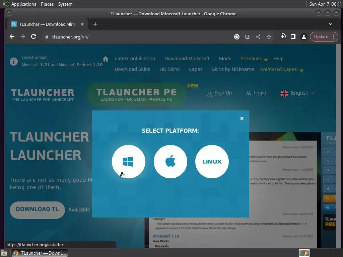Open Chrome downloads icon

(283, 36)
